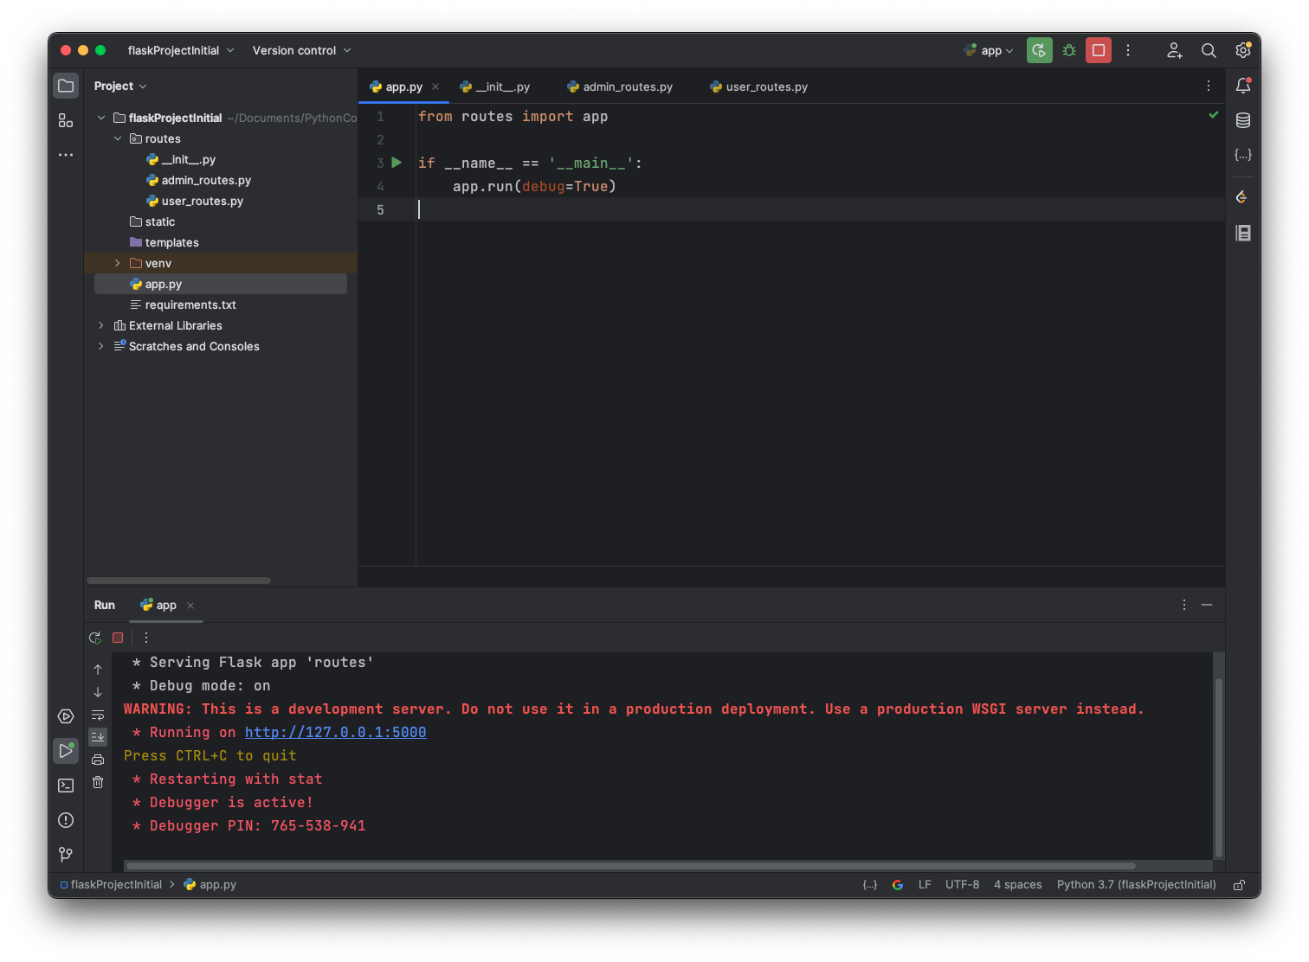Open the http://127.0.0.1:5000 link
Image resolution: width=1309 pixels, height=962 pixels.
tap(335, 732)
